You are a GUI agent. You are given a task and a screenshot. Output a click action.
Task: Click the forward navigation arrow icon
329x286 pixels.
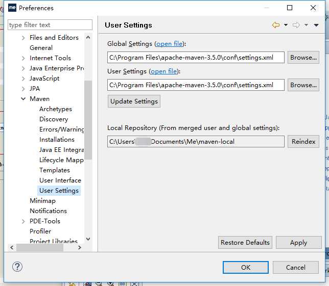click(x=296, y=25)
